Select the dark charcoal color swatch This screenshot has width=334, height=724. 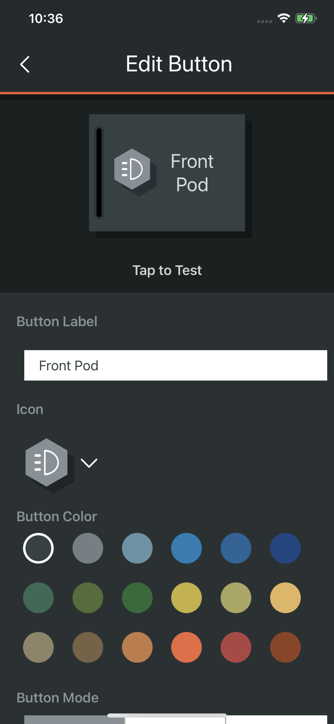click(38, 548)
